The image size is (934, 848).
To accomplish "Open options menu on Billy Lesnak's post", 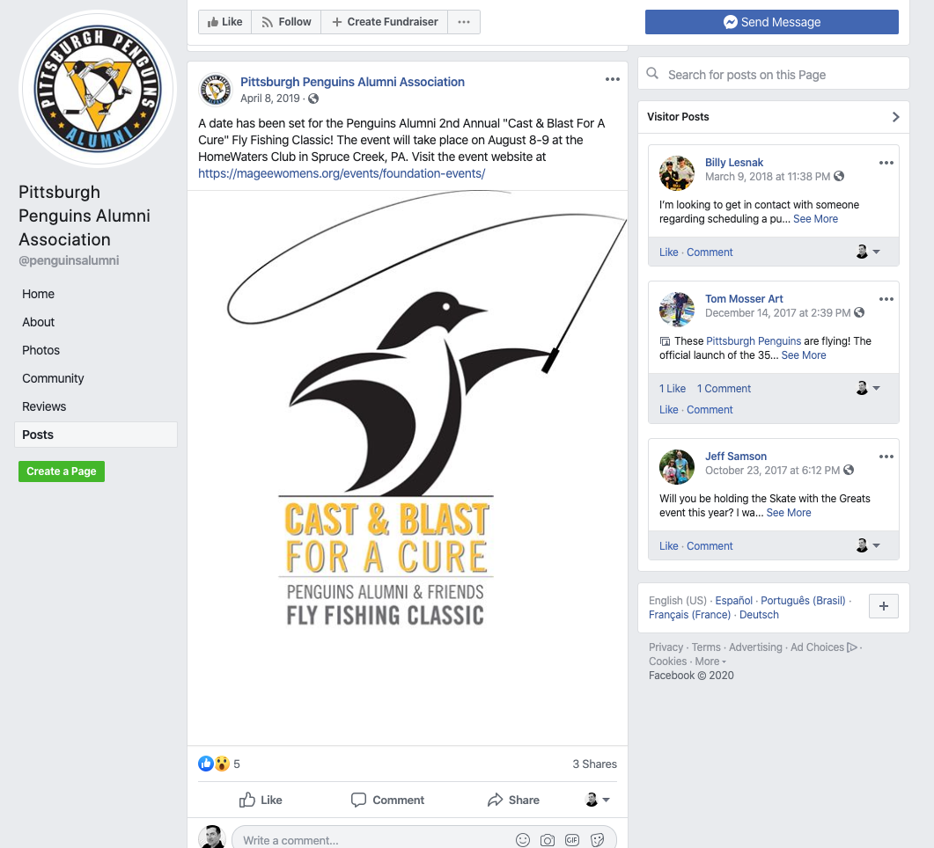I will (x=886, y=163).
